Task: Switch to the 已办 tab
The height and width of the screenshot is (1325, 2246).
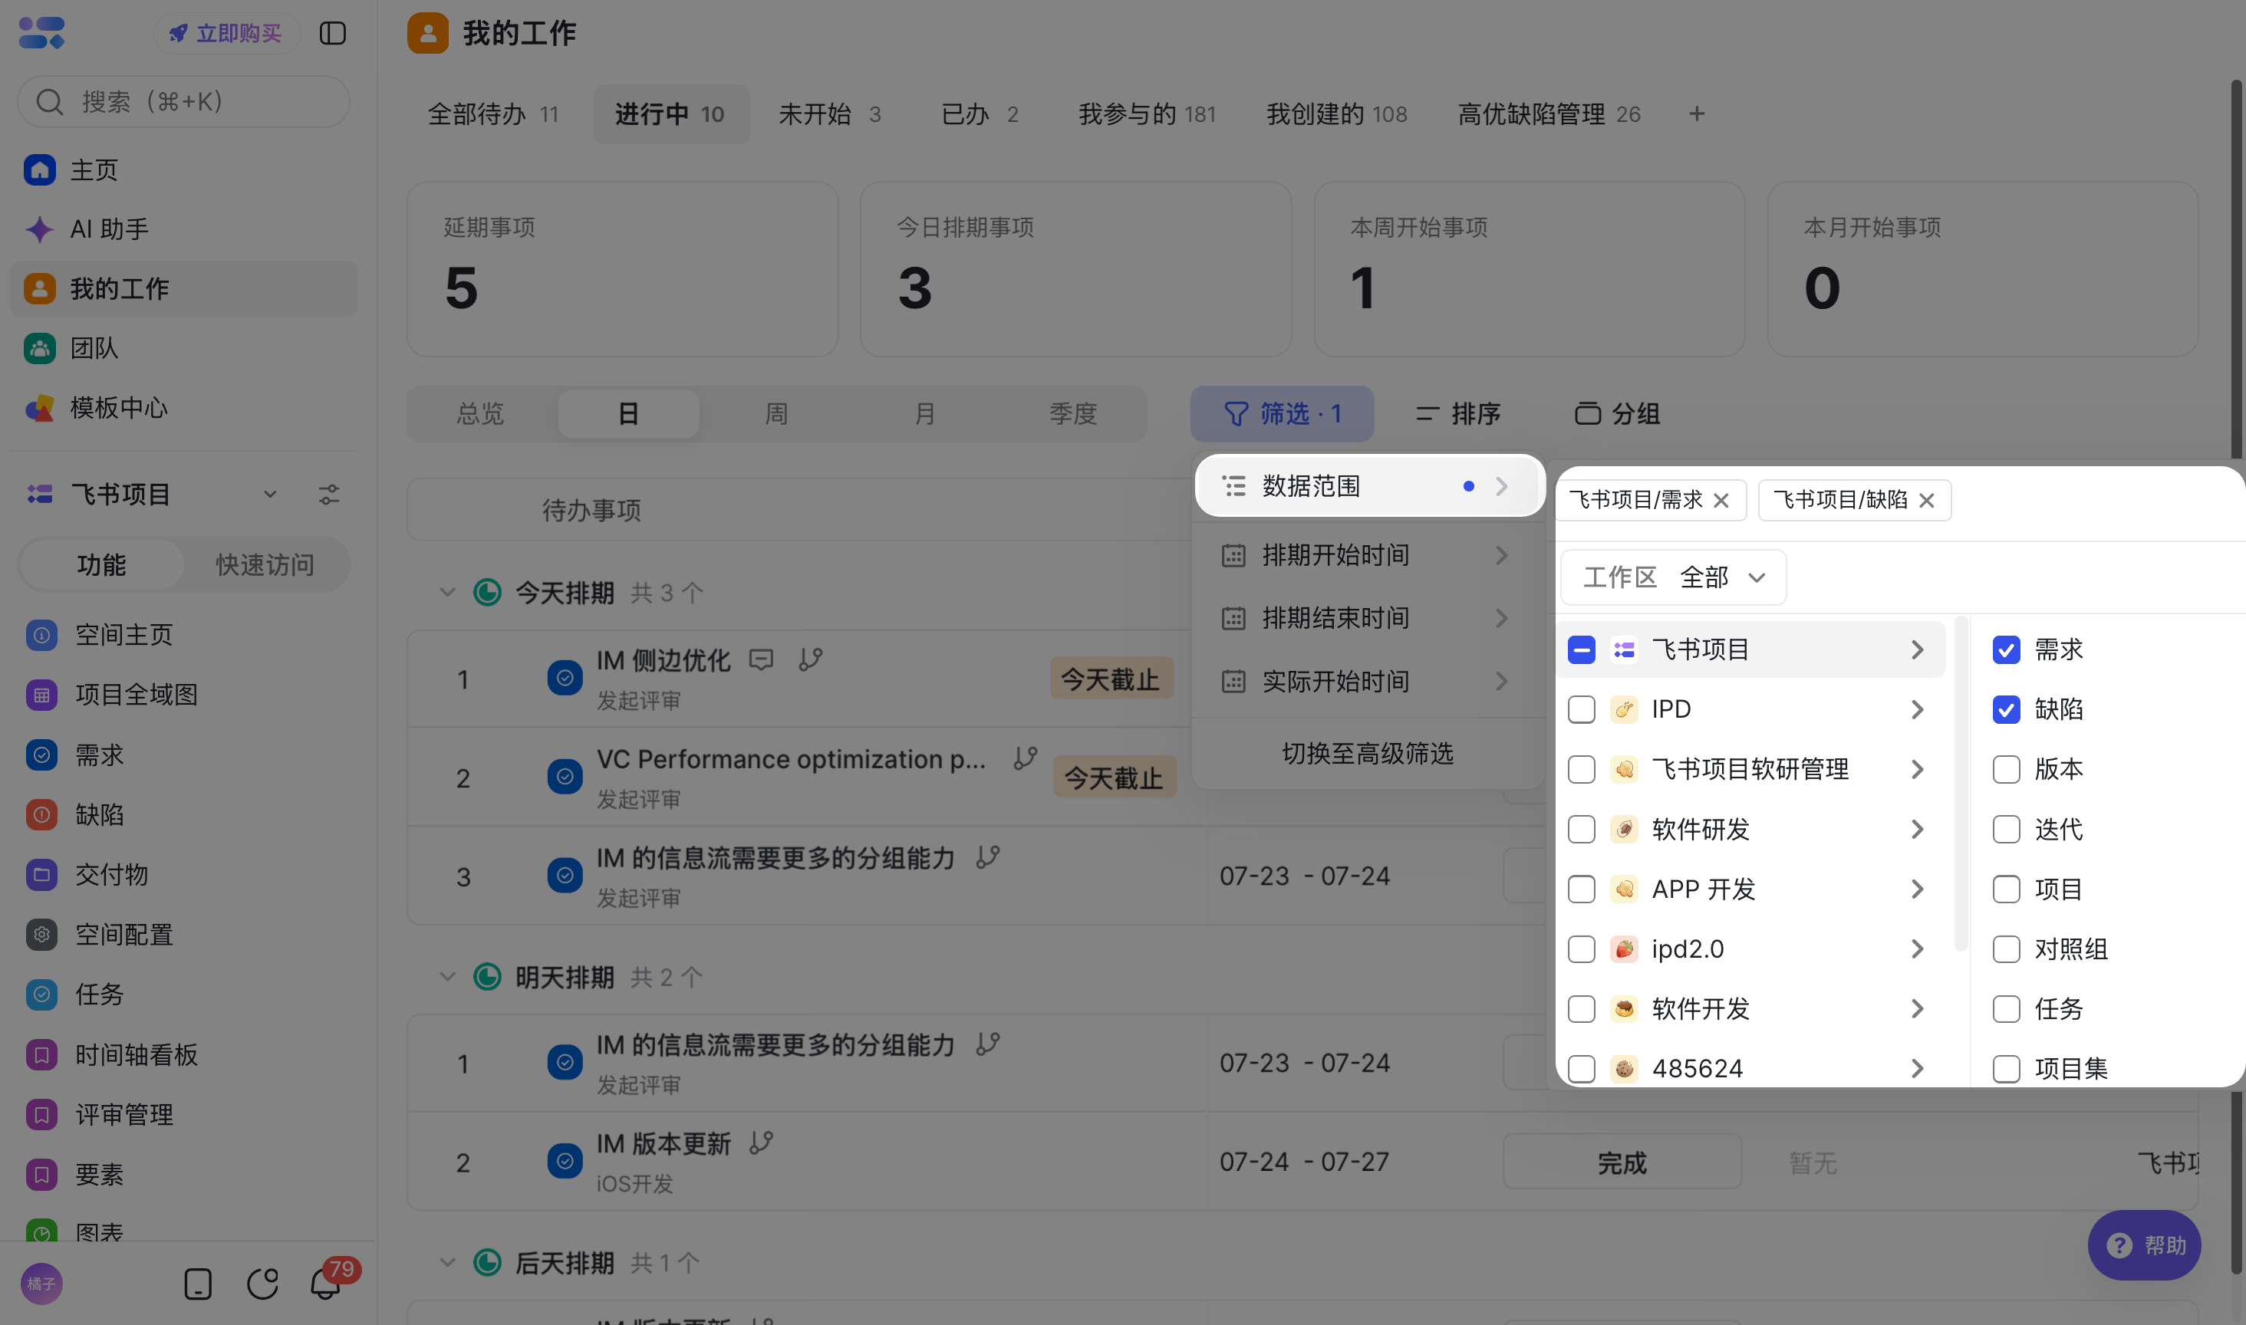Action: coord(980,114)
